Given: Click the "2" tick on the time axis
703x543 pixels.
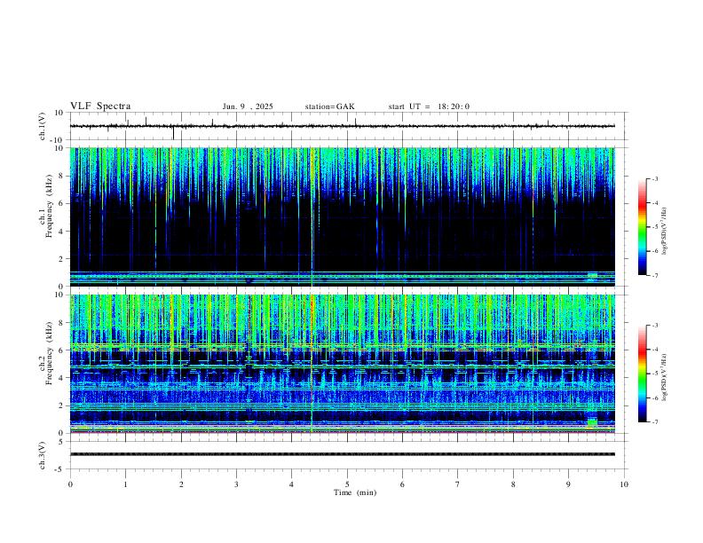Looking at the screenshot, I should click(x=181, y=484).
